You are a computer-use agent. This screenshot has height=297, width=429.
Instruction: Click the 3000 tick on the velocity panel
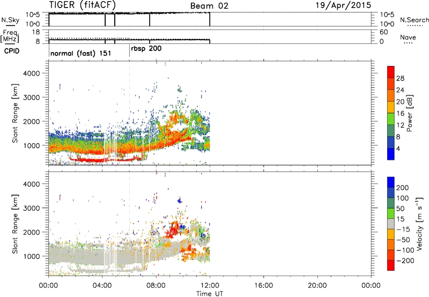(32, 208)
